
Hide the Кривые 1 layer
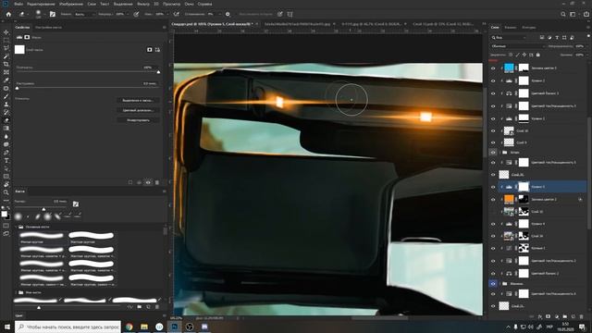493,249
